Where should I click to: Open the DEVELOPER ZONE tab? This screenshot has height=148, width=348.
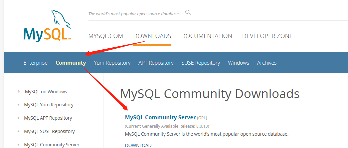coord(267,36)
